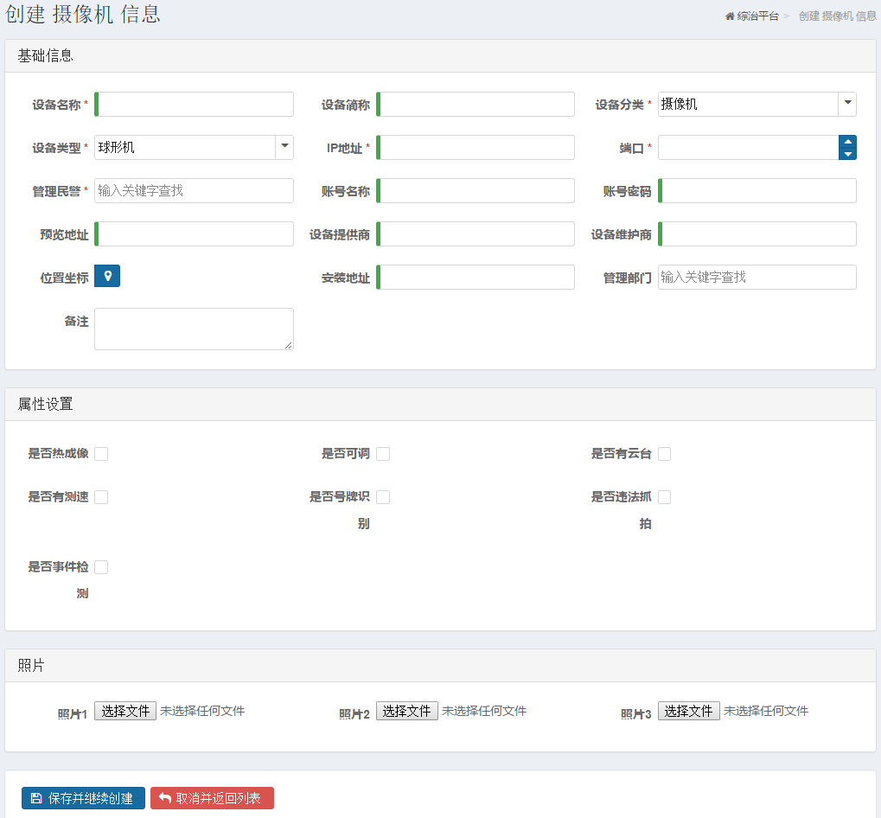Tick the 是否热成像 checkbox
Image resolution: width=881 pixels, height=818 pixels.
(101, 453)
